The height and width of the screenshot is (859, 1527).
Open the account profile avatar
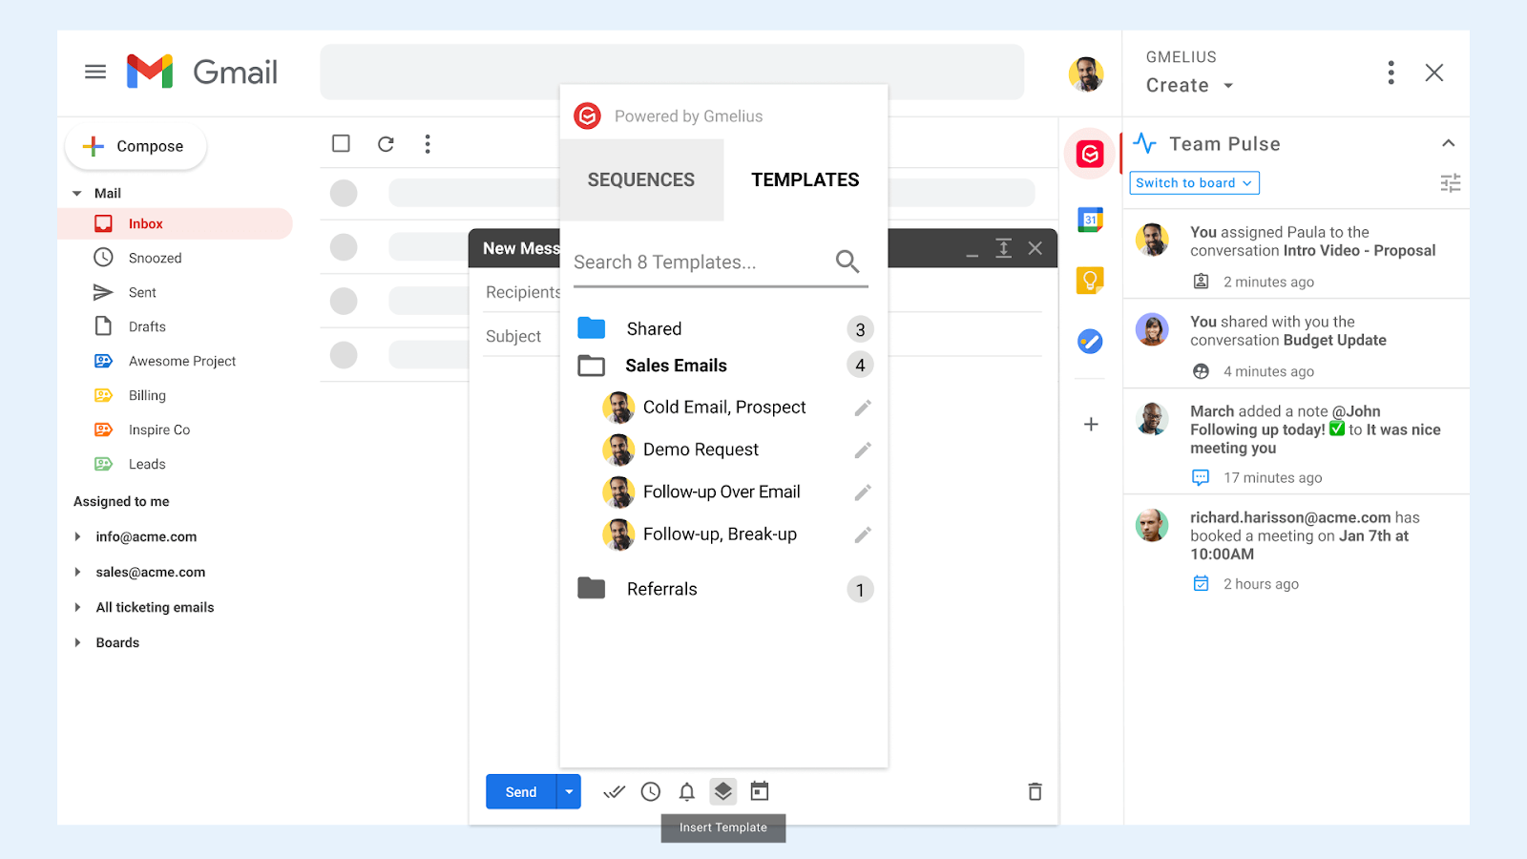(1086, 73)
